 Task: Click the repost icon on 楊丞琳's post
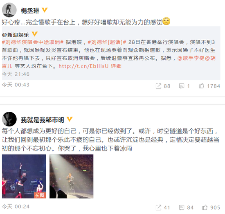point(158,86)
